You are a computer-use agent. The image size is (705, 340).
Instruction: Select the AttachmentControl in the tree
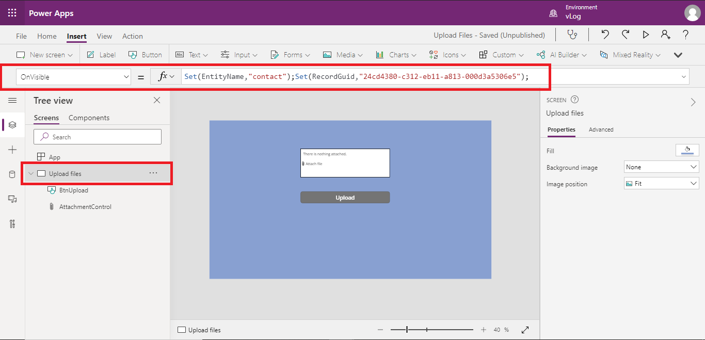[86, 206]
